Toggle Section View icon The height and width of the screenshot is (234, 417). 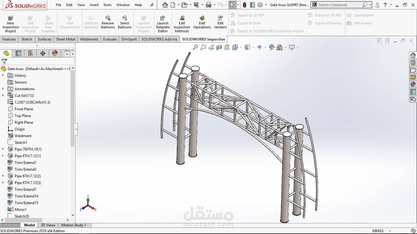point(219,47)
